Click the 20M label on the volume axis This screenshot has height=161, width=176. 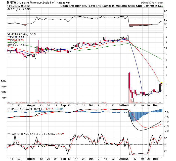point(4,81)
